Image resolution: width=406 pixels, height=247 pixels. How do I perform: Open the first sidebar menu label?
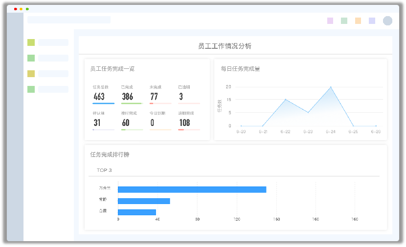point(53,42)
